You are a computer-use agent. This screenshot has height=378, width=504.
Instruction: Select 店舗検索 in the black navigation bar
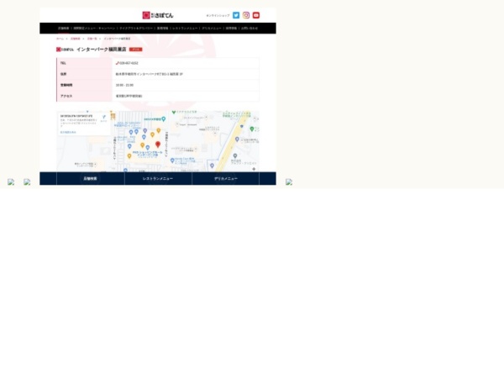[63, 29]
